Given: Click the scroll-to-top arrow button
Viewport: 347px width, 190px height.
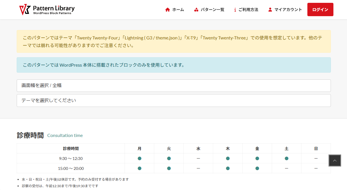Looking at the screenshot, I should pyautogui.click(x=335, y=161).
